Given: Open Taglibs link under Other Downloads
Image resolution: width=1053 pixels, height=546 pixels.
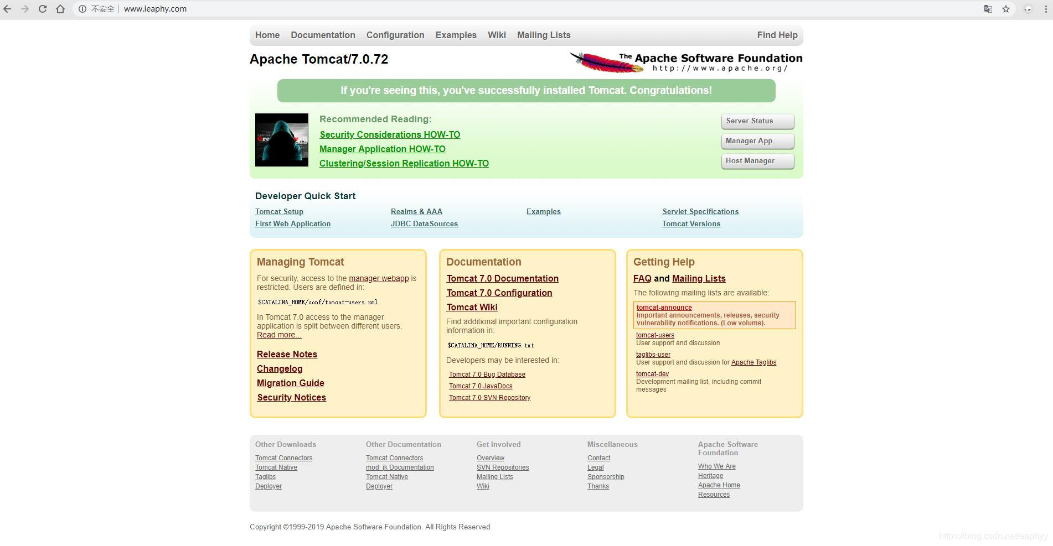Looking at the screenshot, I should [x=265, y=477].
